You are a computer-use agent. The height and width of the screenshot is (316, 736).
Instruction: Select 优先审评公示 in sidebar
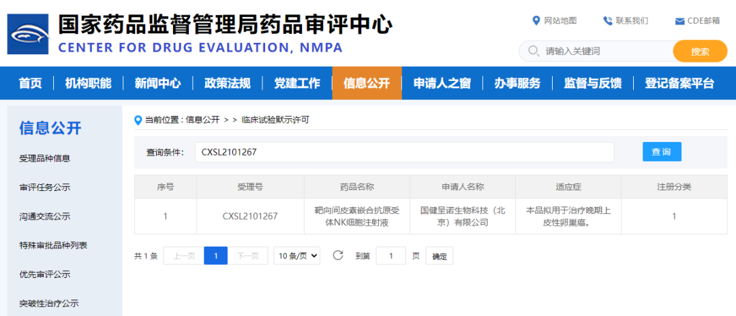click(x=44, y=275)
